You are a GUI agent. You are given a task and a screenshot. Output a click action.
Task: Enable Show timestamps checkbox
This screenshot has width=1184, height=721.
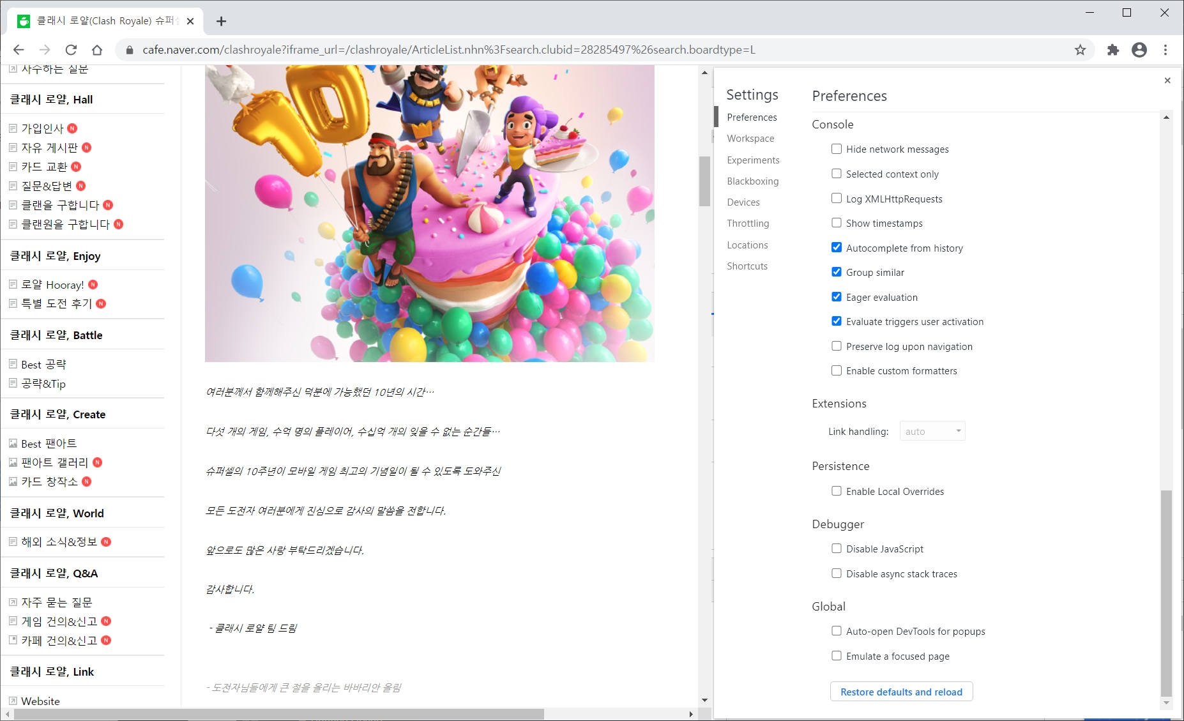(837, 223)
